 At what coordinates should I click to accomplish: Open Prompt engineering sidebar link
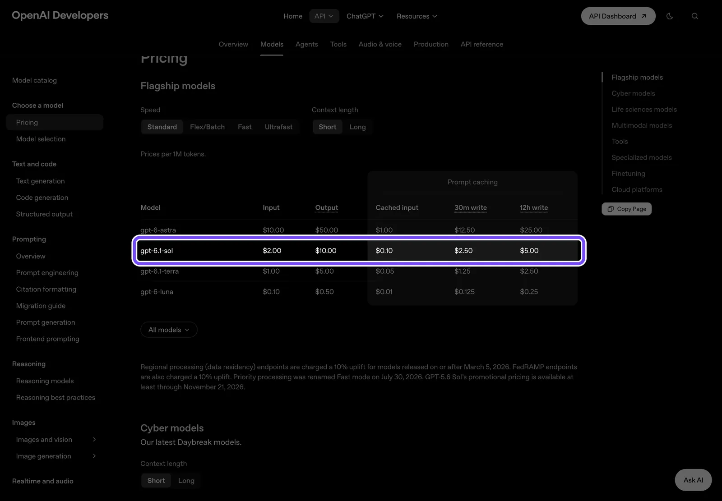tap(47, 273)
